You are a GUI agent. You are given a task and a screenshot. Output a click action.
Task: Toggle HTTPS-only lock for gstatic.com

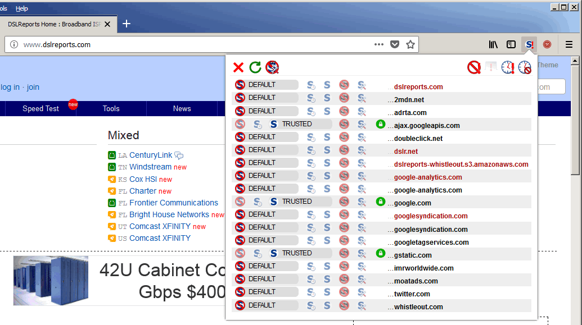(x=381, y=253)
